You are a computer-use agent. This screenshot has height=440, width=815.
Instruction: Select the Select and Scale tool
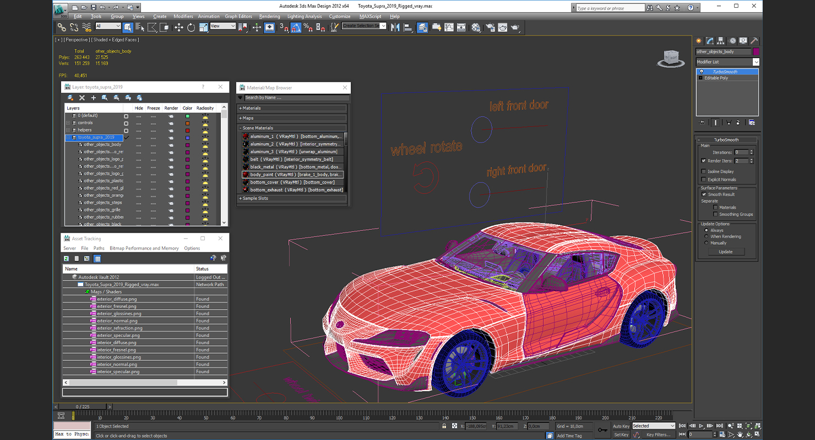pyautogui.click(x=203, y=27)
